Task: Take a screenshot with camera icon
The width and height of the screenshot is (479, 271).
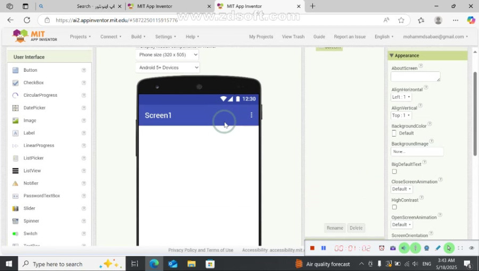Action: click(393, 248)
